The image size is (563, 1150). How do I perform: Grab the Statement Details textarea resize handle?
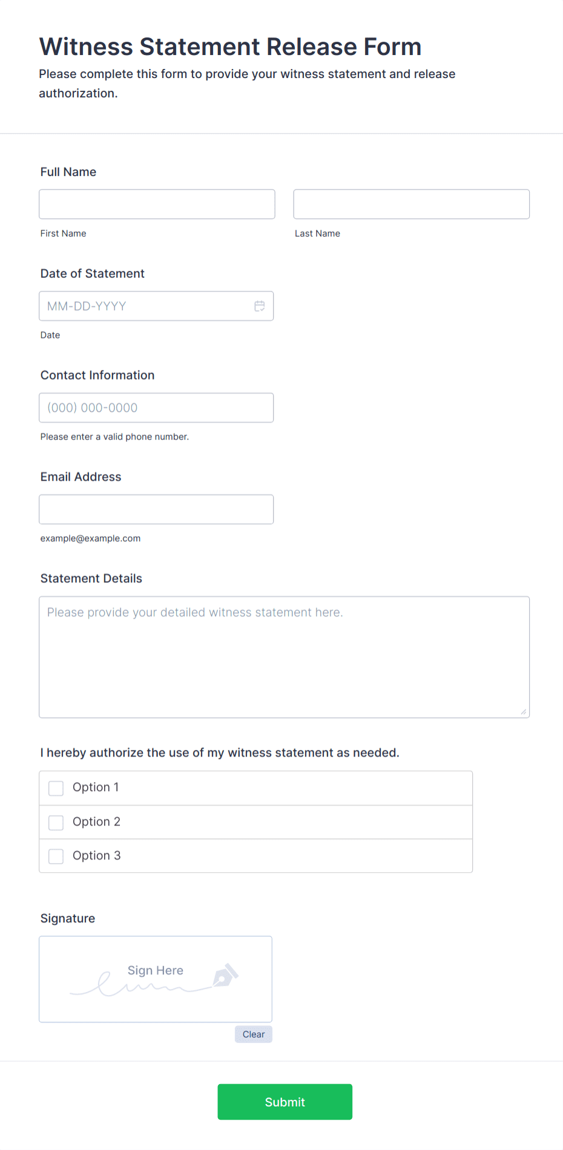(524, 712)
